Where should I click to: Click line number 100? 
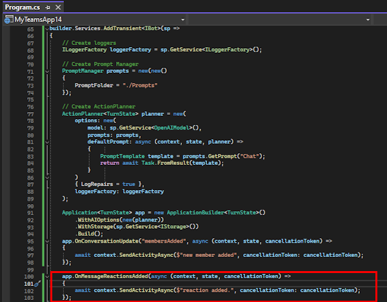[x=29, y=277]
